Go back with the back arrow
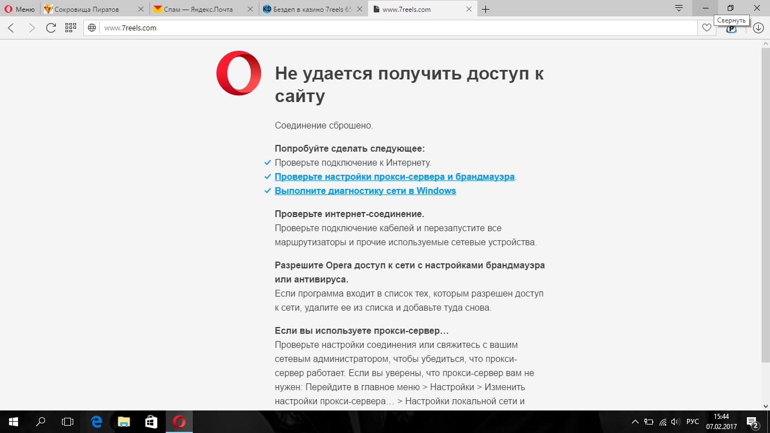Image resolution: width=770 pixels, height=433 pixels. [11, 28]
